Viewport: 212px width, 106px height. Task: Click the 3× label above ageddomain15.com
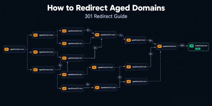click(151, 54)
